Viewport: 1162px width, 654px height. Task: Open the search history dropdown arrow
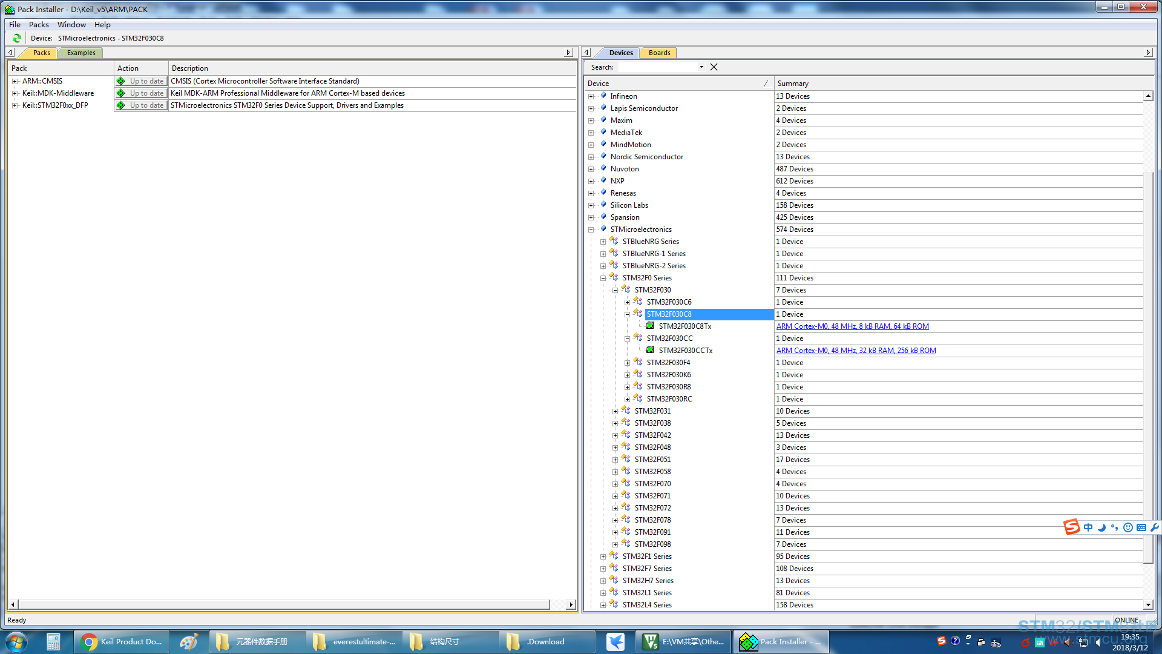pyautogui.click(x=701, y=67)
